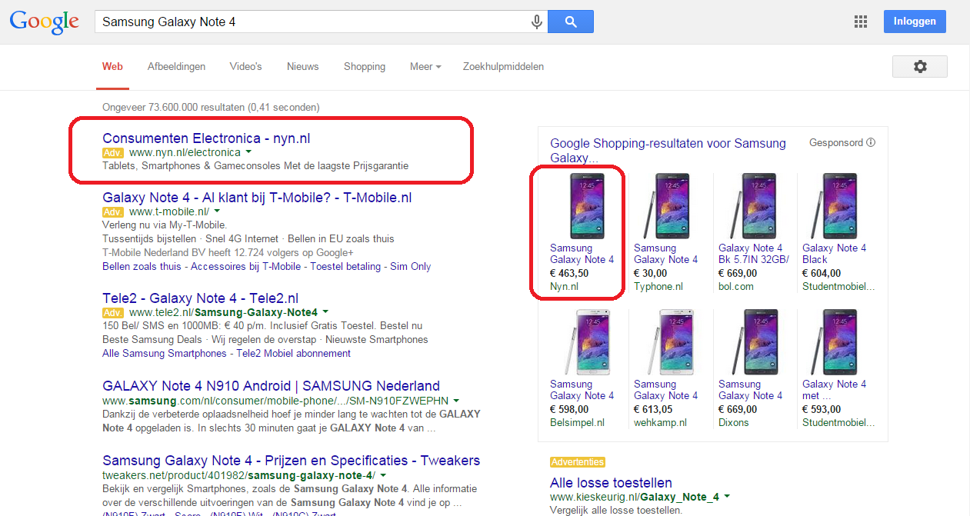Click the Galaxy Note 4 met... product image
The image size is (970, 516).
click(x=833, y=342)
